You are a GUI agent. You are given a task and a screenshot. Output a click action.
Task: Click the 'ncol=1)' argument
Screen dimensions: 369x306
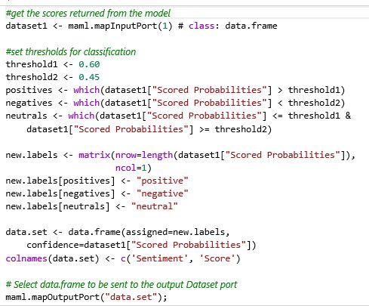(134, 168)
